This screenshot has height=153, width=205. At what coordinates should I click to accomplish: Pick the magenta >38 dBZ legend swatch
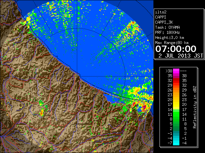coord(176,71)
